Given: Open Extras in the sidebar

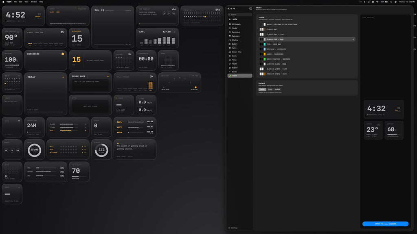Looking at the screenshot, I should 239,72.
